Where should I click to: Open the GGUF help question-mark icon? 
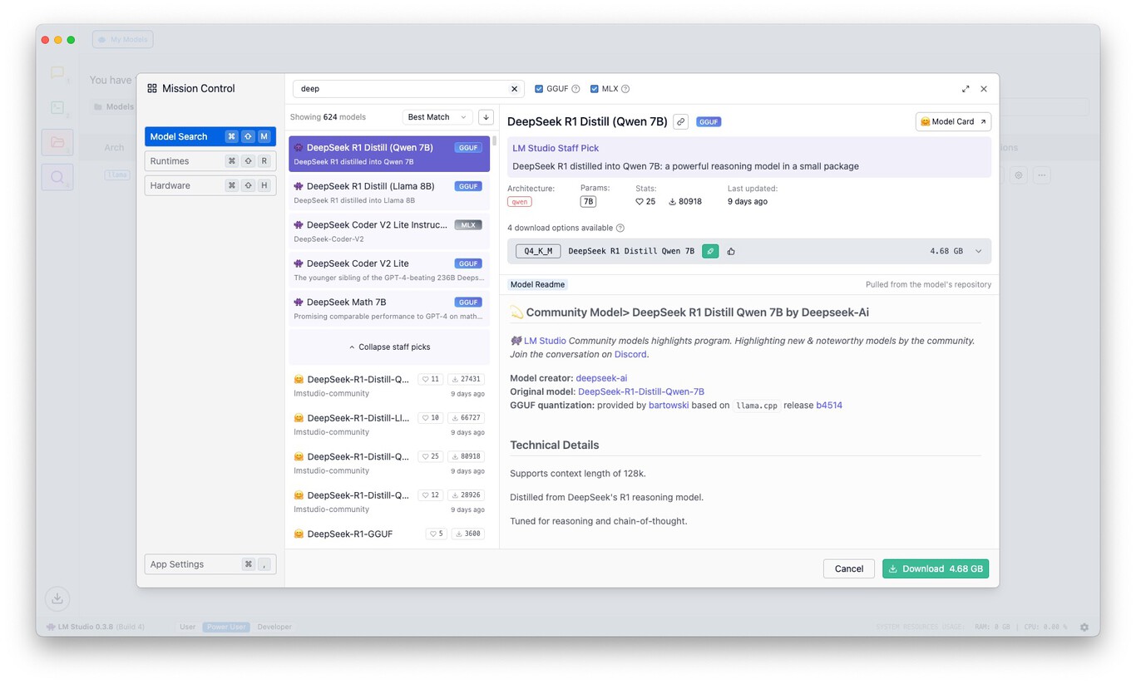575,89
